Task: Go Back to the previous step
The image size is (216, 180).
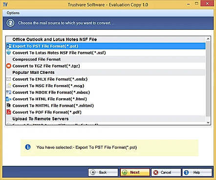Action: point(103,172)
